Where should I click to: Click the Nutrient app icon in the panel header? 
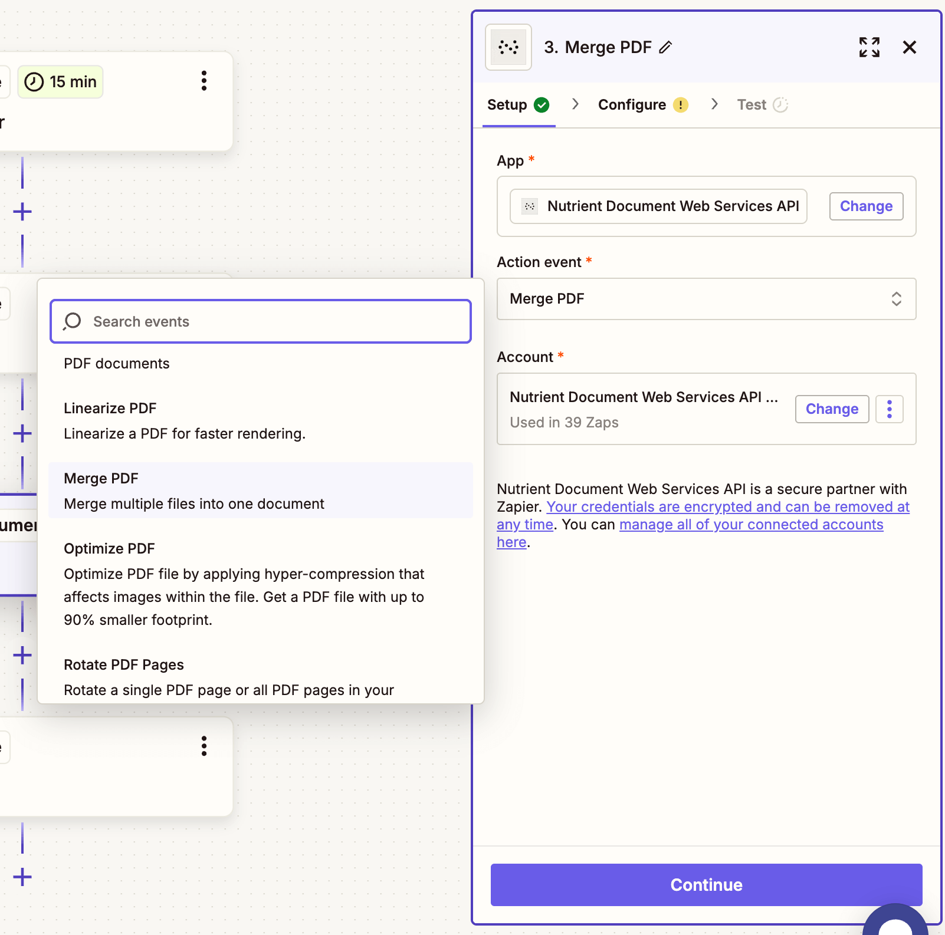pos(508,47)
